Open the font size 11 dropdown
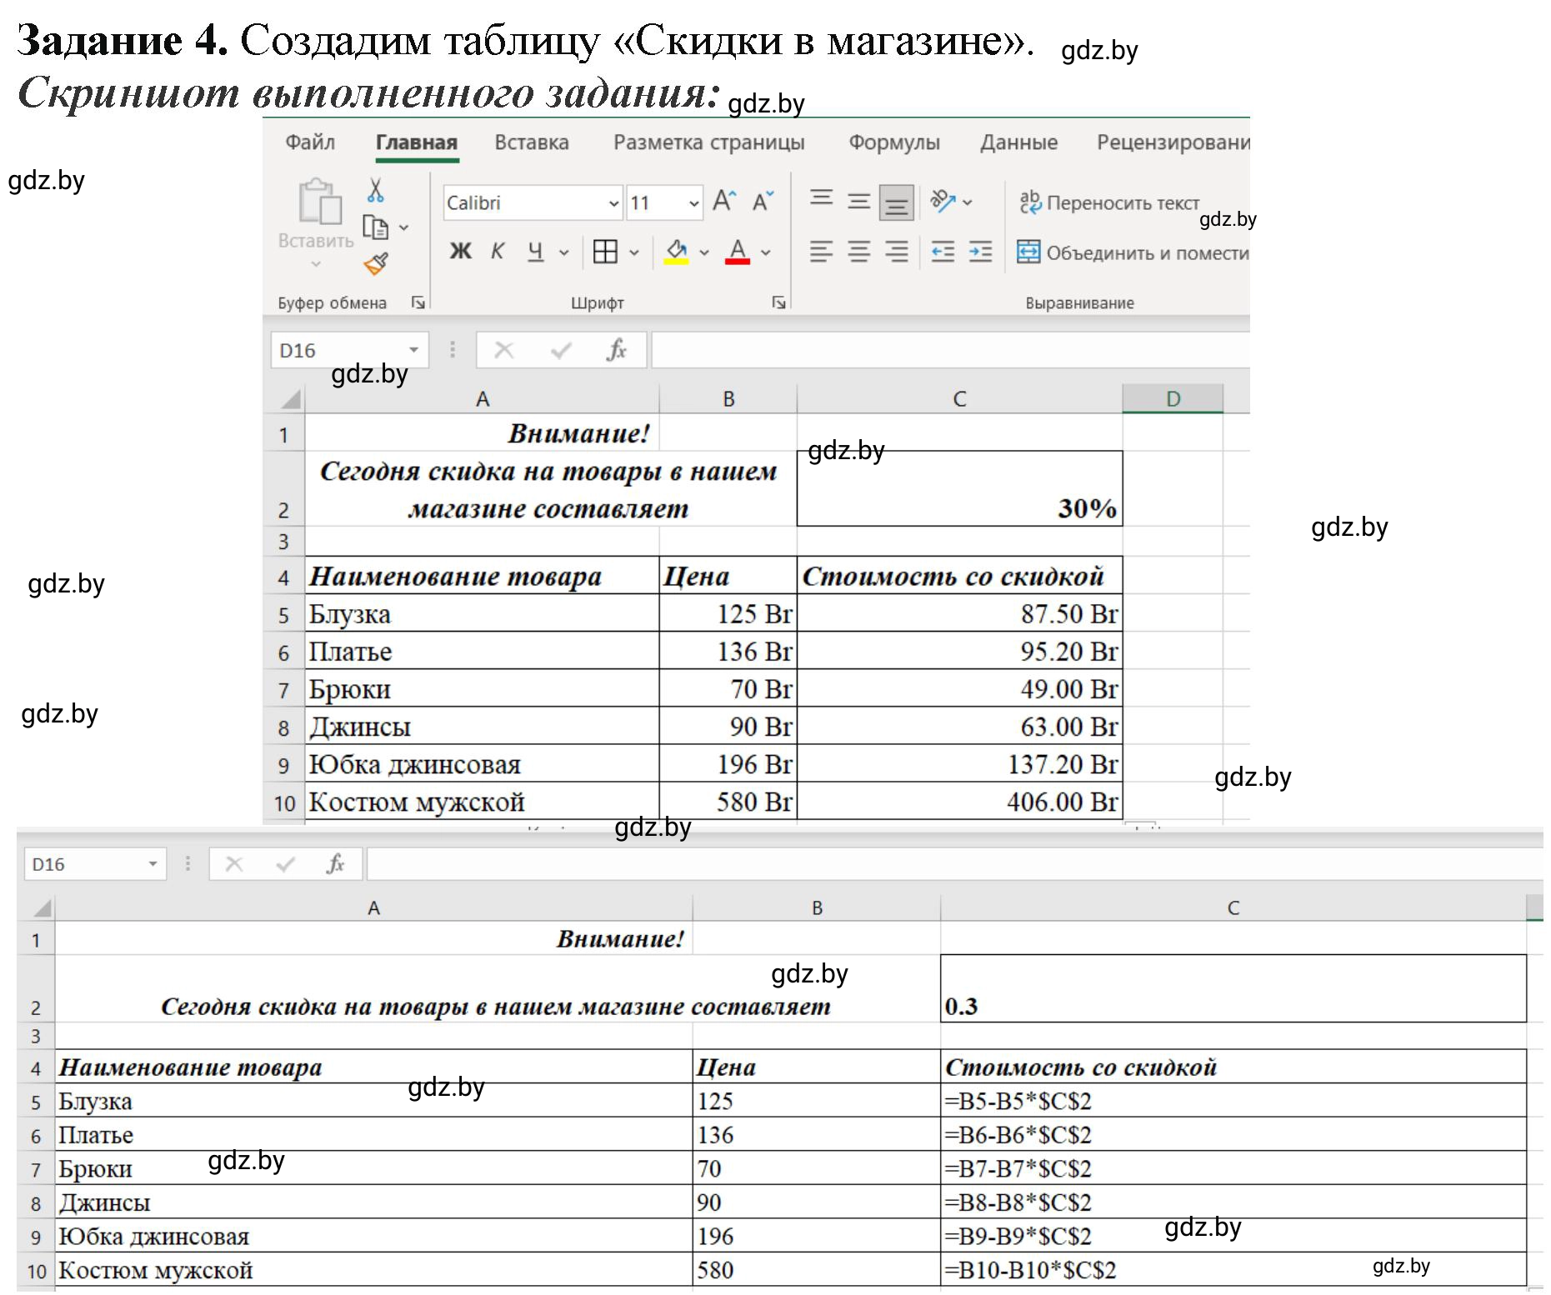The image size is (1551, 1295). click(x=693, y=203)
